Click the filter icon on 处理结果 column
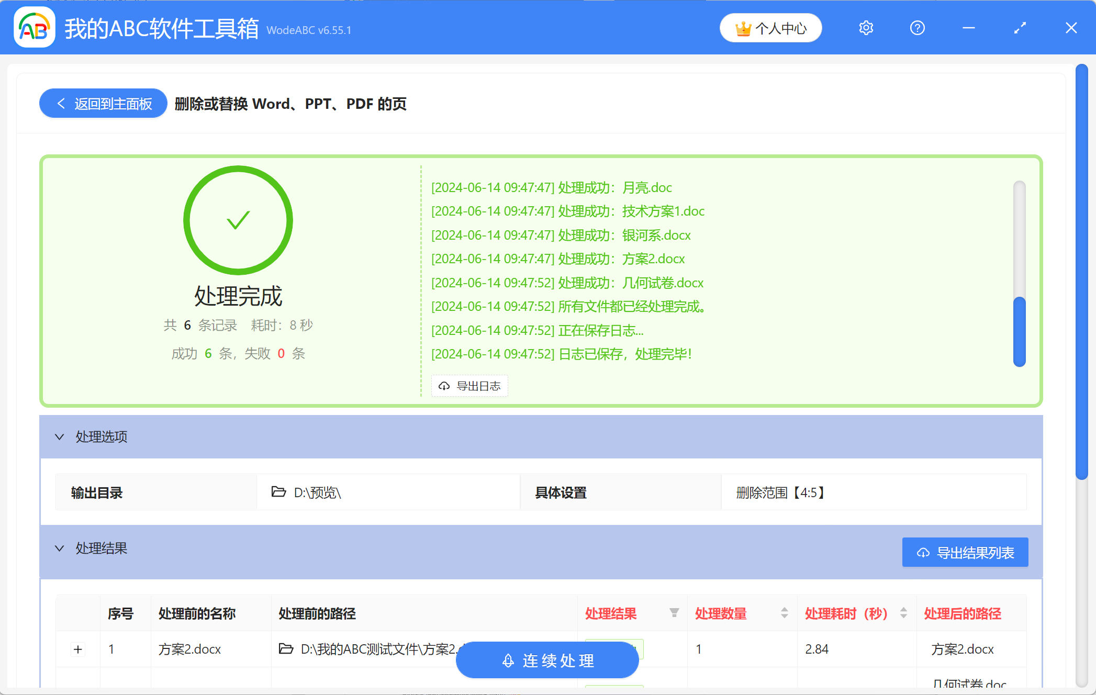The height and width of the screenshot is (695, 1096). tap(673, 613)
